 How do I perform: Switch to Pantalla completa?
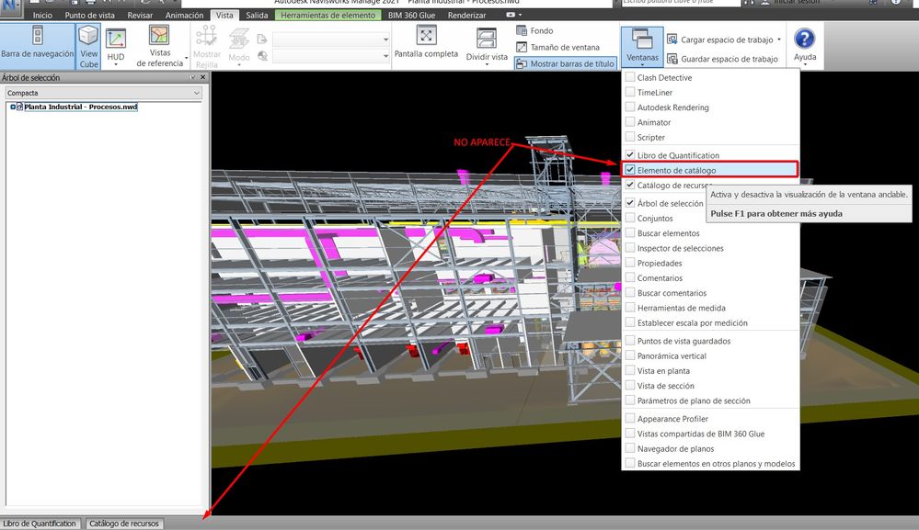pos(426,42)
